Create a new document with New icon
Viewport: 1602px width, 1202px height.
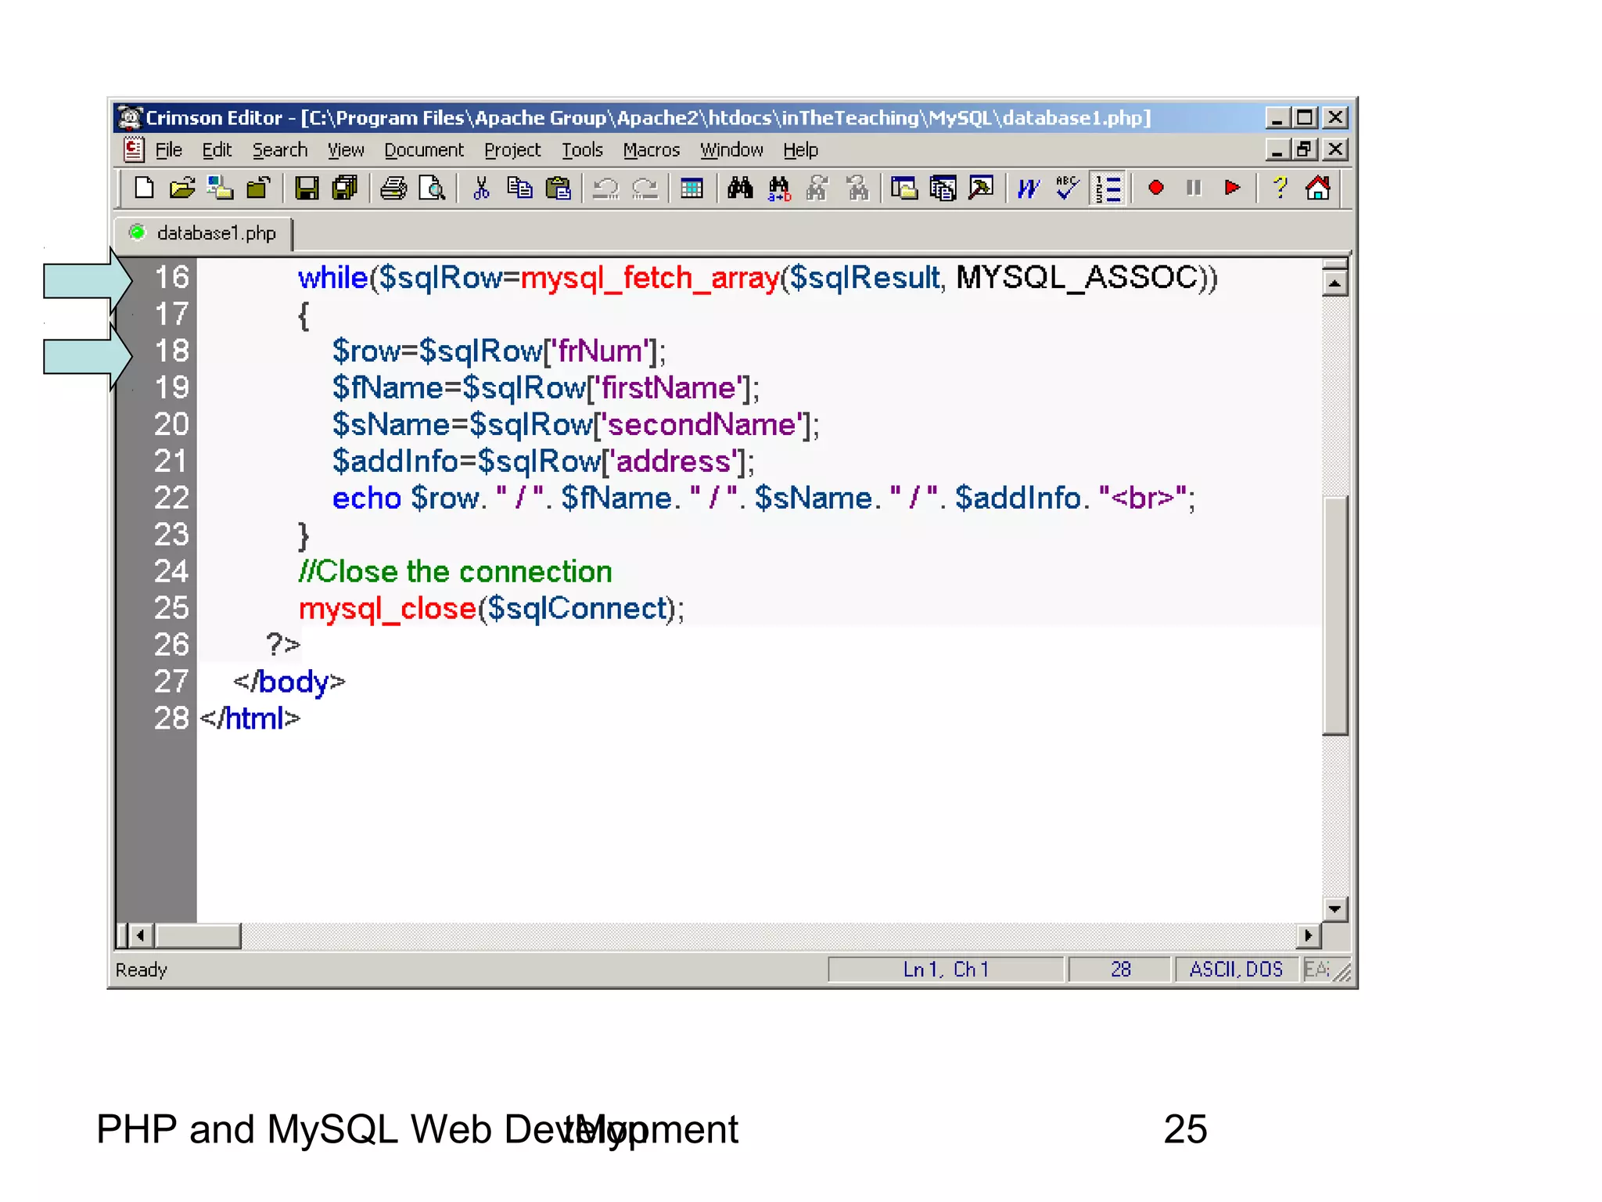point(144,189)
